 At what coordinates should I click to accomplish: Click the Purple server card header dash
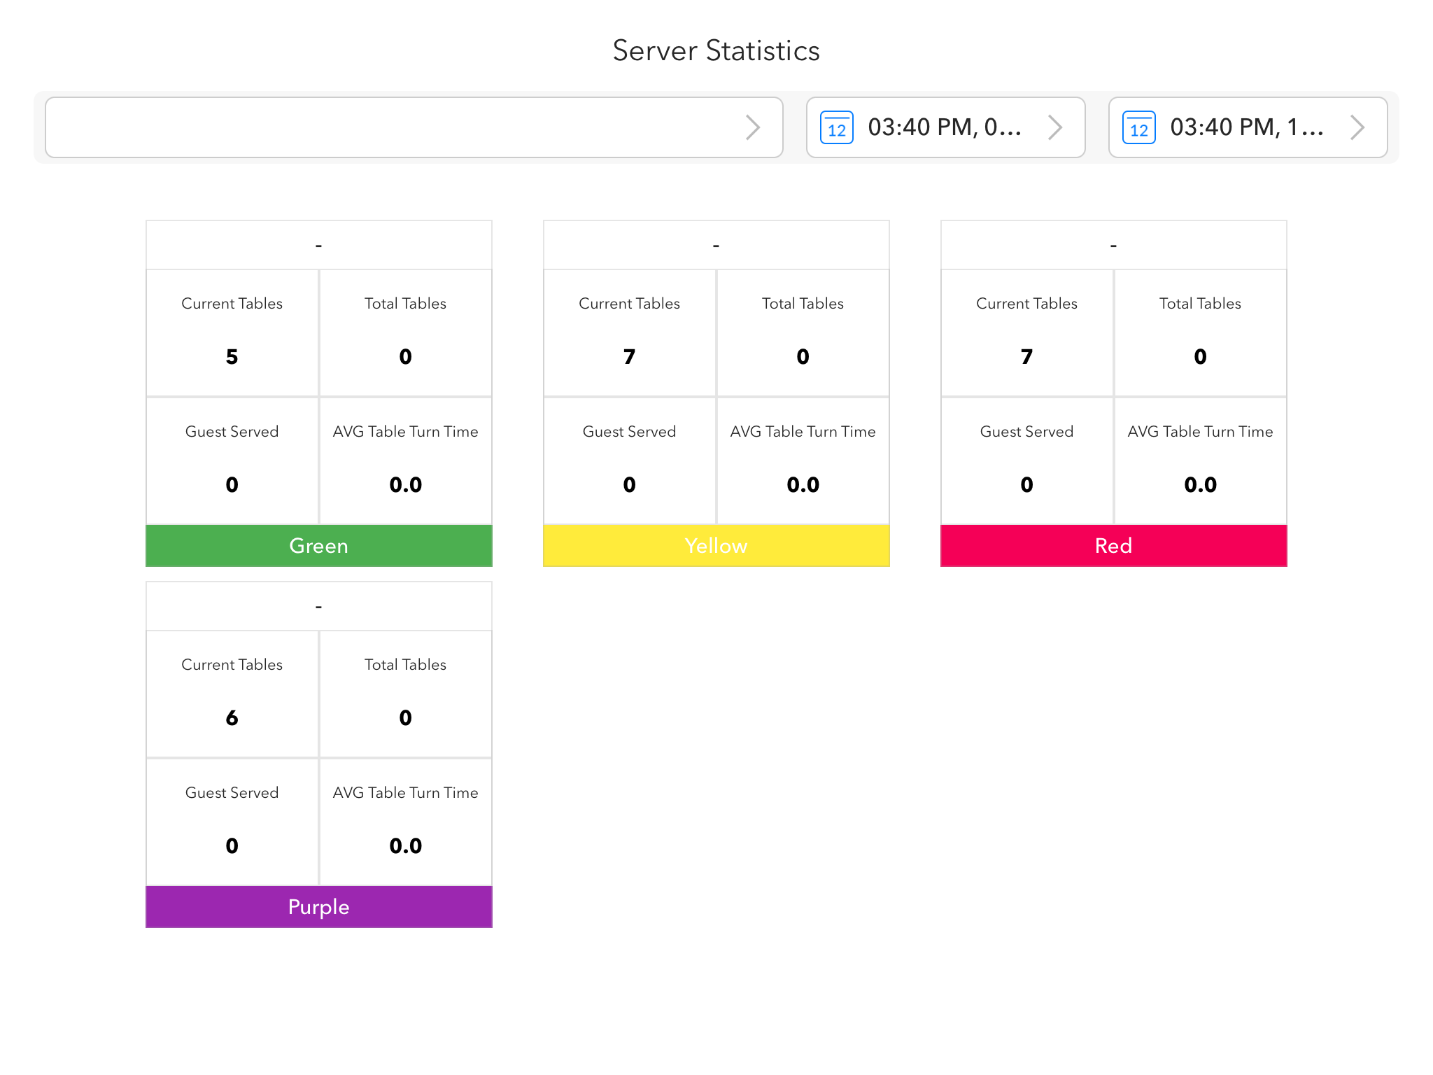pos(318,607)
